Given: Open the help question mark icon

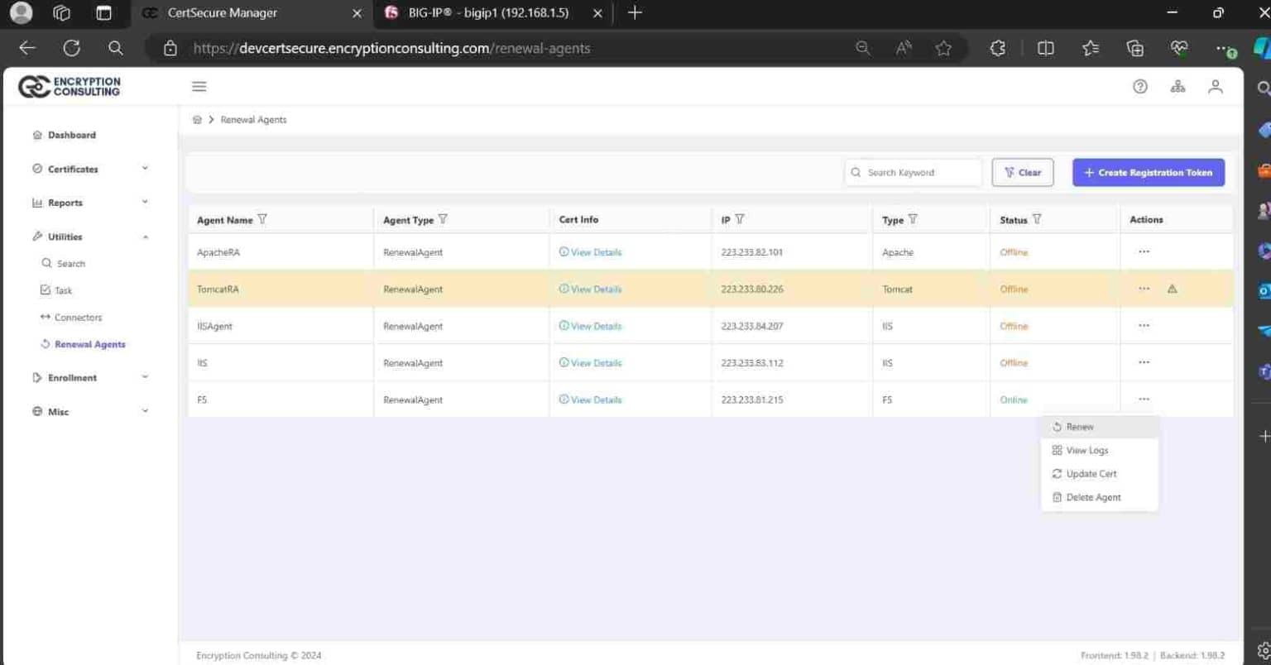Looking at the screenshot, I should 1140,86.
